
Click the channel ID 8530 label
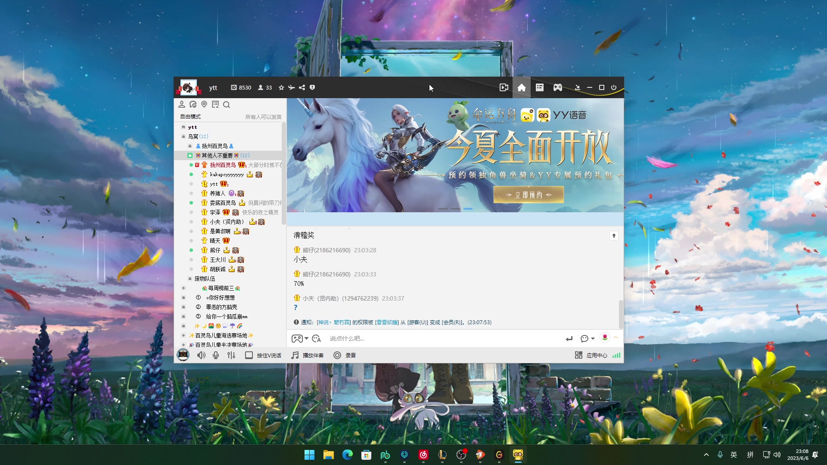241,87
